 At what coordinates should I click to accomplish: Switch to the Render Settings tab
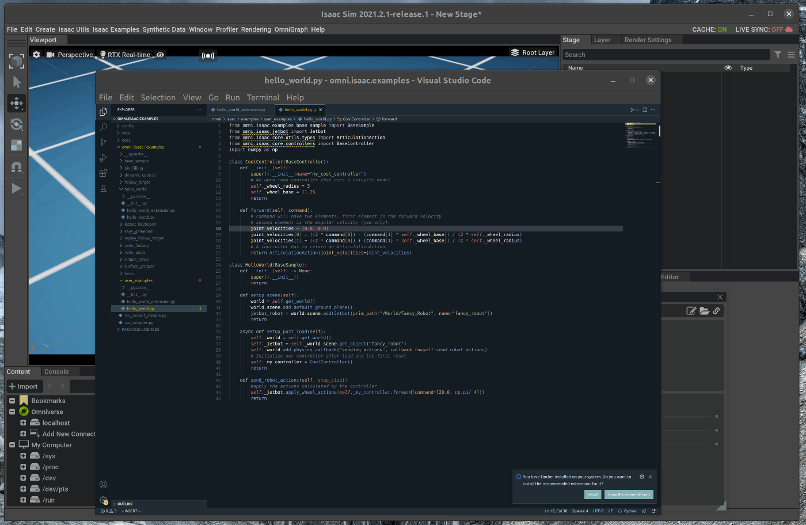(648, 40)
